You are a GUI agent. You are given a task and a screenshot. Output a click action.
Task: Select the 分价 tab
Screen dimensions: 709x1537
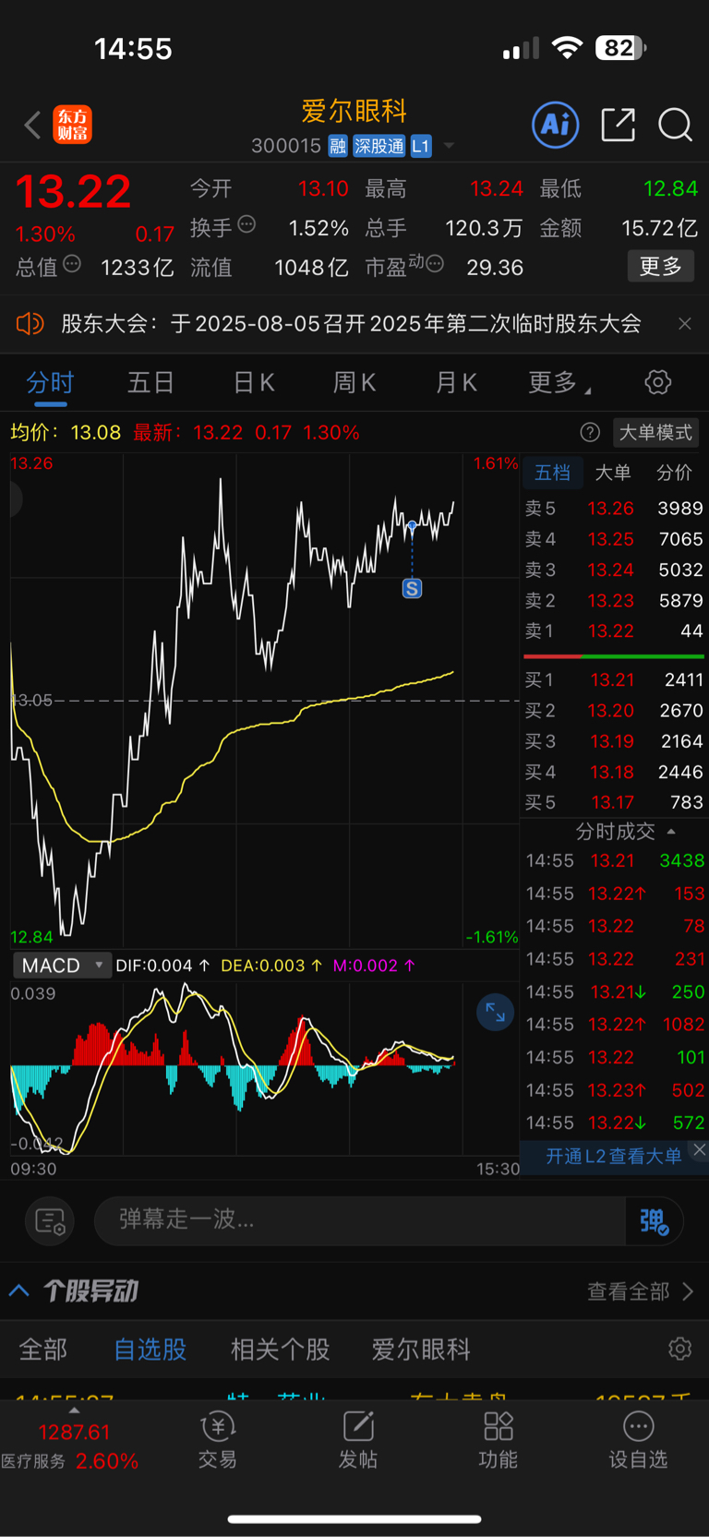pos(674,473)
